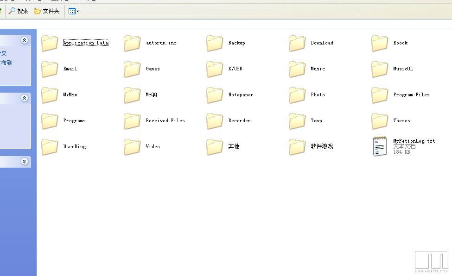
Task: Expand the third collapsed sidebar panel
Action: (25, 161)
